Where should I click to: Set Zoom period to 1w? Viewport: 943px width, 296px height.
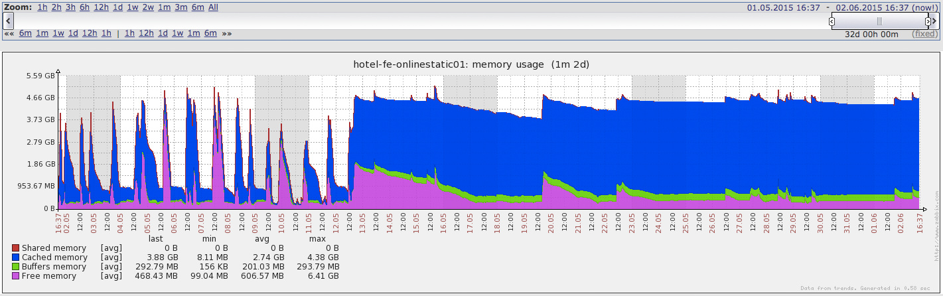point(133,7)
